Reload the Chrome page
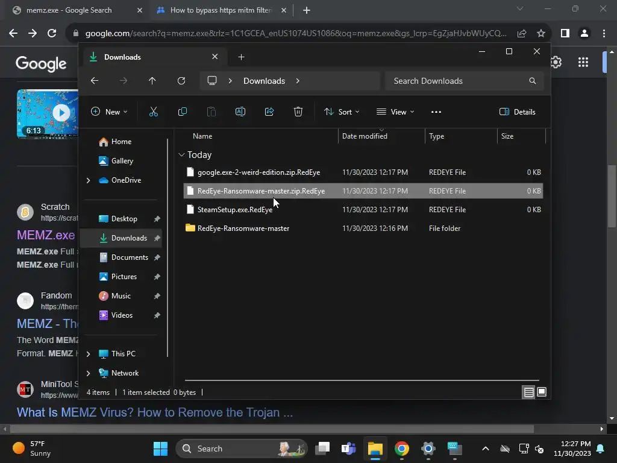This screenshot has width=617, height=463. [52, 34]
